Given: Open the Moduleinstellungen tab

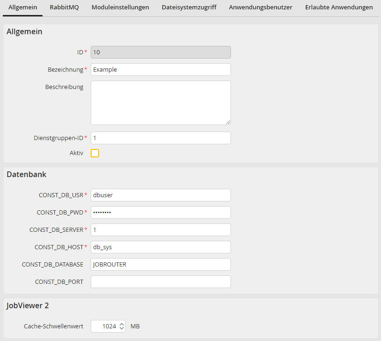Looking at the screenshot, I should (x=120, y=7).
